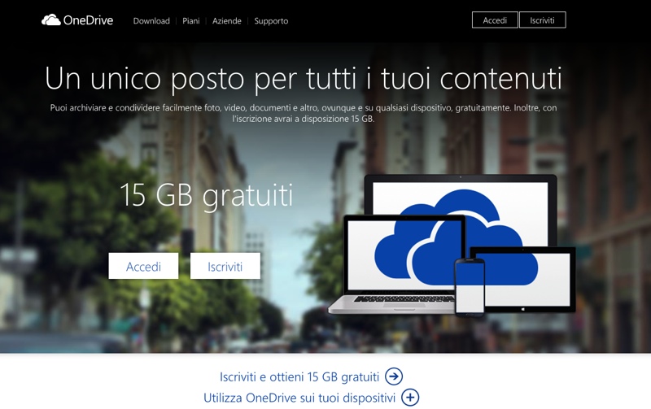Viewport: 651px width, 409px height.
Task: Open link Iscriviti e ottieni 15 GB gratuiti
Action: point(299,376)
